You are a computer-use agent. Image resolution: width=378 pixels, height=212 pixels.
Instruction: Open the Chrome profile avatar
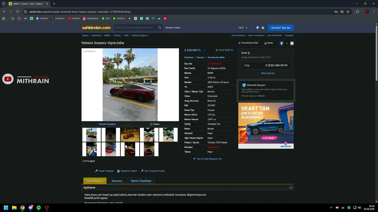click(367, 12)
